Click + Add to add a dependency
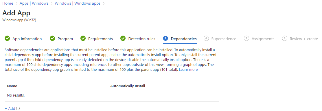322x111 pixels. point(10,108)
